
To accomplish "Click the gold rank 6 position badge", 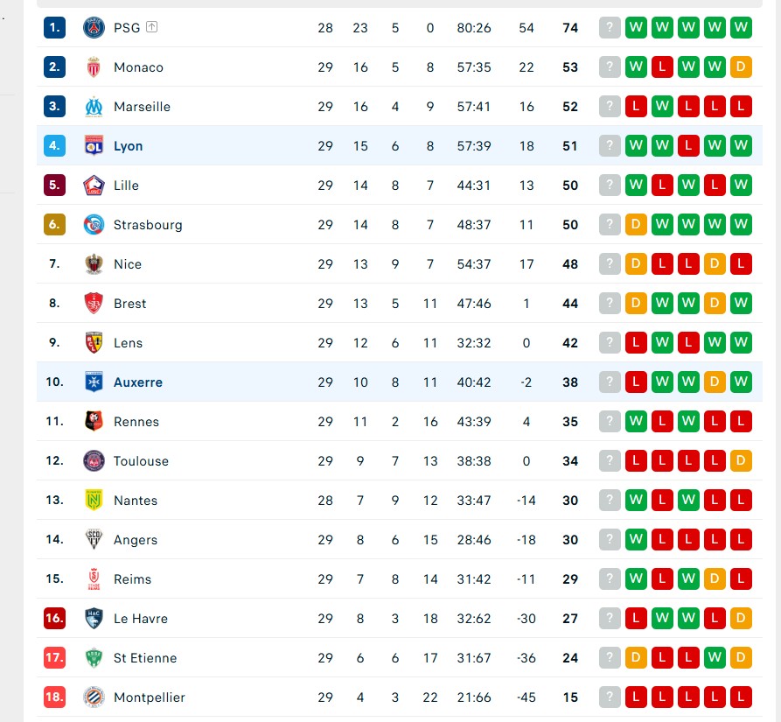I will (54, 225).
